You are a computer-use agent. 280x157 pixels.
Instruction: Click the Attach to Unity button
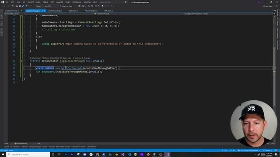pos(66,6)
